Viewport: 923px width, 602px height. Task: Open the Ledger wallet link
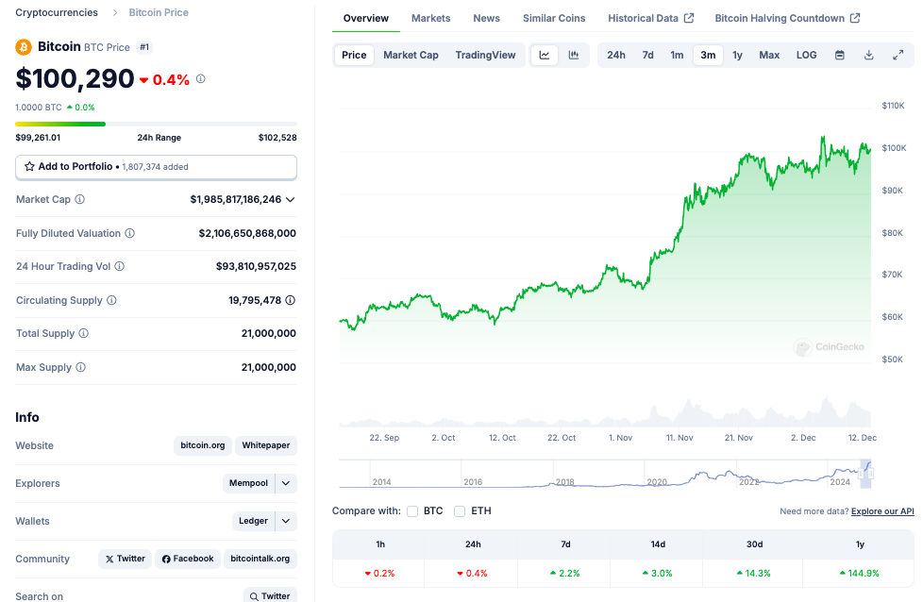click(253, 521)
